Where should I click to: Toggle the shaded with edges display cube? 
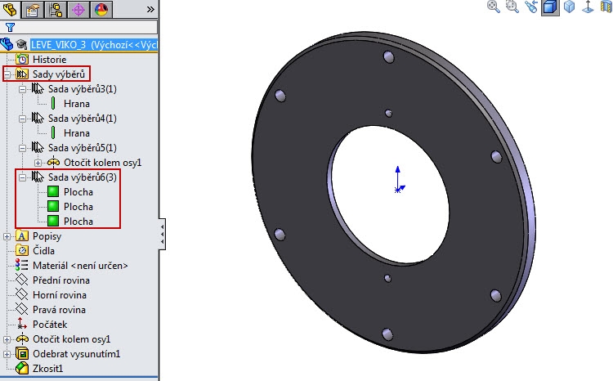coord(550,7)
